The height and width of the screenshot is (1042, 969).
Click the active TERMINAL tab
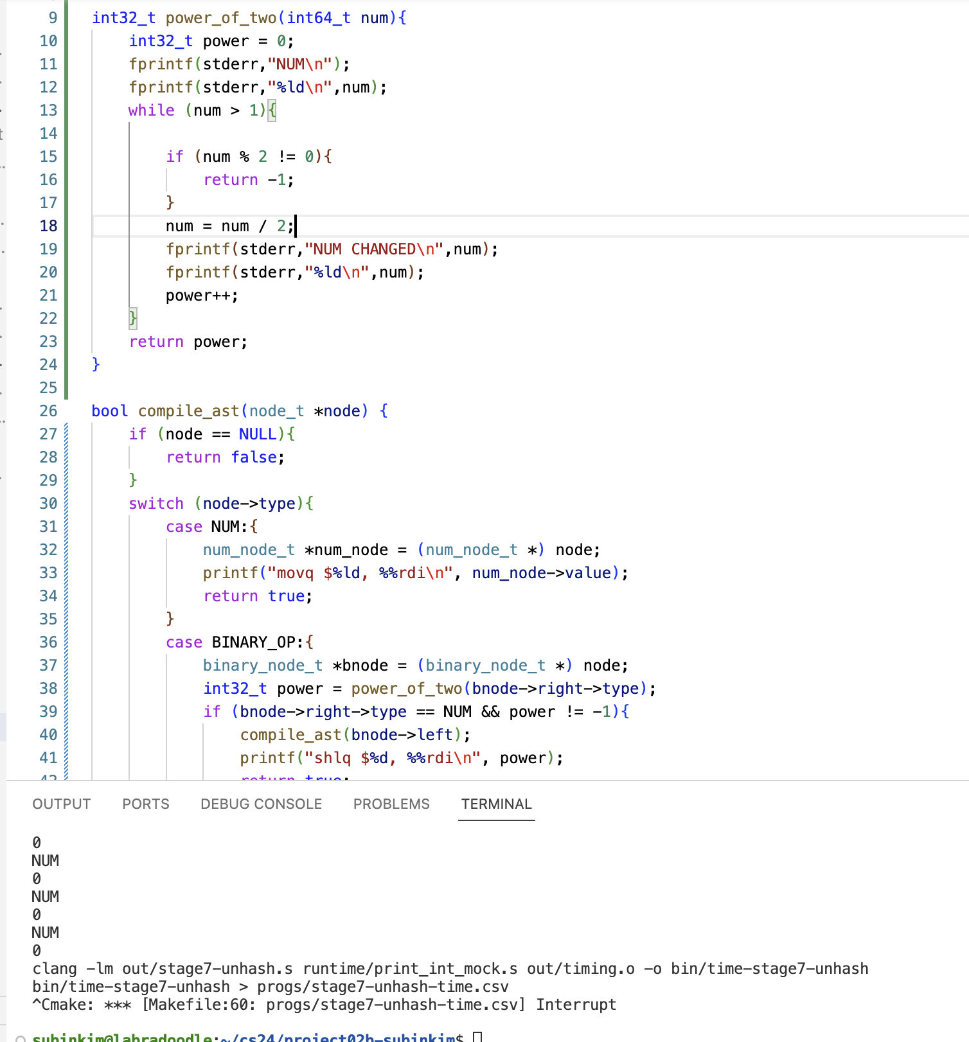pos(496,804)
